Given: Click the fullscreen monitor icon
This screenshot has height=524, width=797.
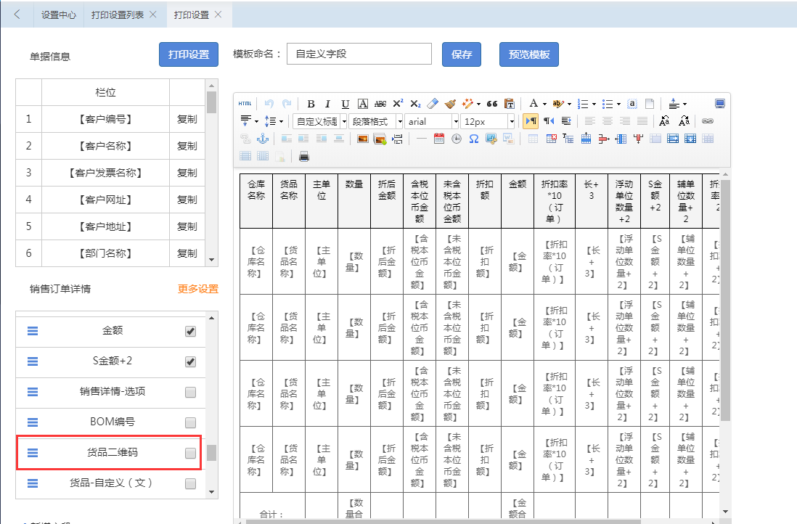Looking at the screenshot, I should click(720, 104).
